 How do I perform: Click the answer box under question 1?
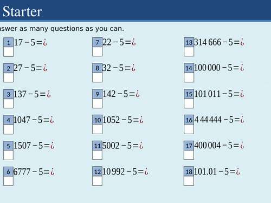point(9,52)
